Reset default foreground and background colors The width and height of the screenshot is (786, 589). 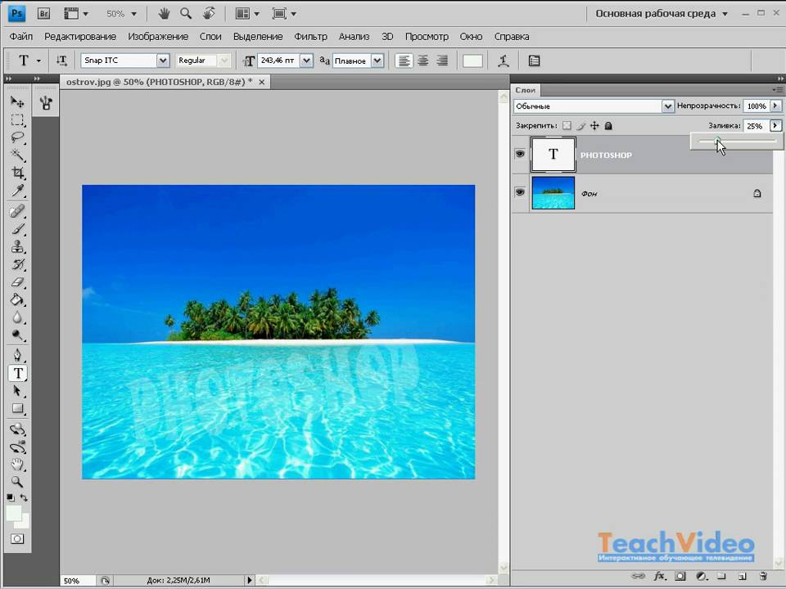click(x=11, y=498)
